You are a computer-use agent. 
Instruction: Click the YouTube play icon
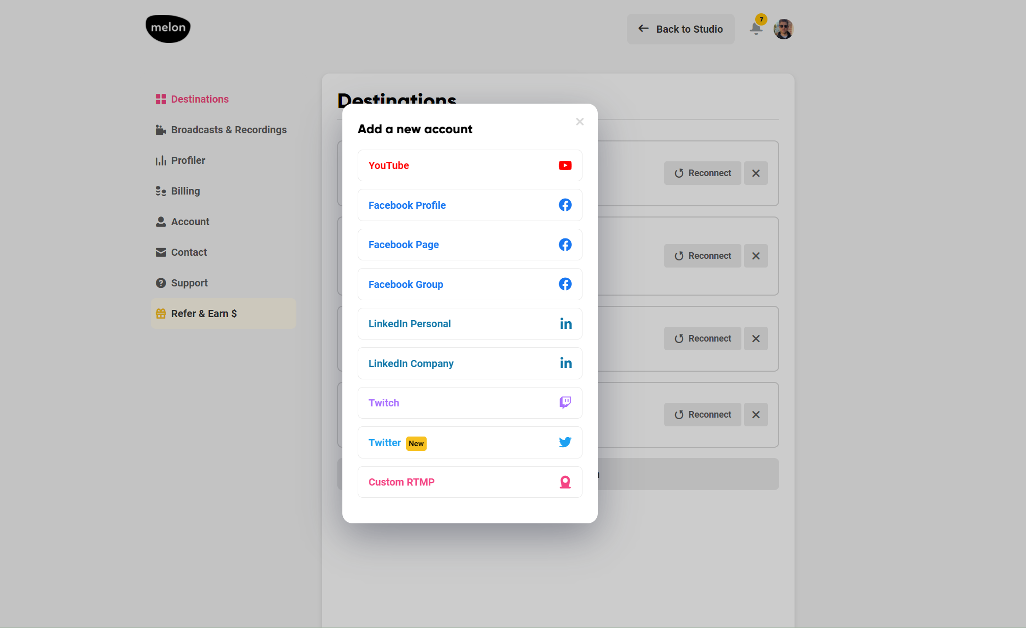coord(565,165)
